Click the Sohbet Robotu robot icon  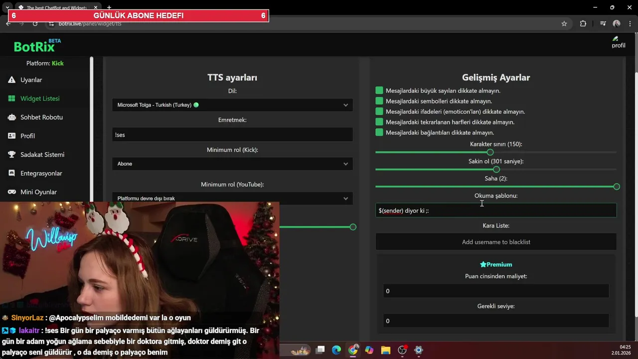11,117
